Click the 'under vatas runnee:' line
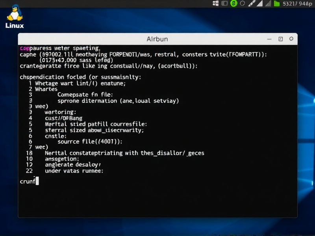This screenshot has width=315, height=236. point(74,171)
